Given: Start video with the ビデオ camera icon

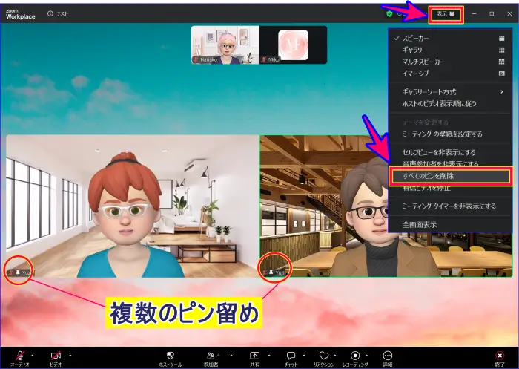Looking at the screenshot, I should coord(56,356).
